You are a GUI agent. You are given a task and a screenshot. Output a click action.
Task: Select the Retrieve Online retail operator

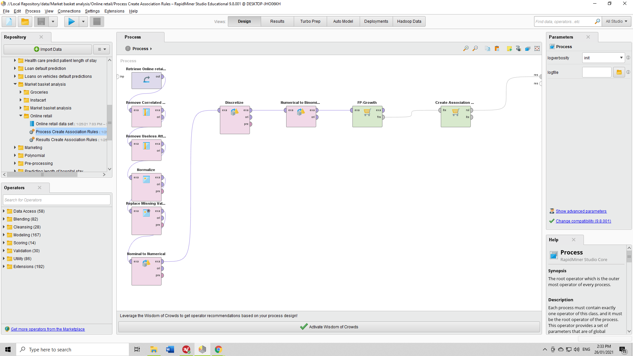click(x=146, y=80)
